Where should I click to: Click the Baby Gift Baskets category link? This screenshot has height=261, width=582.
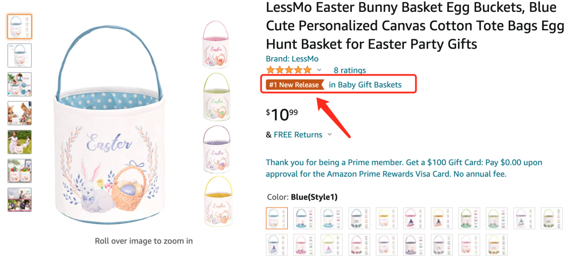(x=365, y=85)
